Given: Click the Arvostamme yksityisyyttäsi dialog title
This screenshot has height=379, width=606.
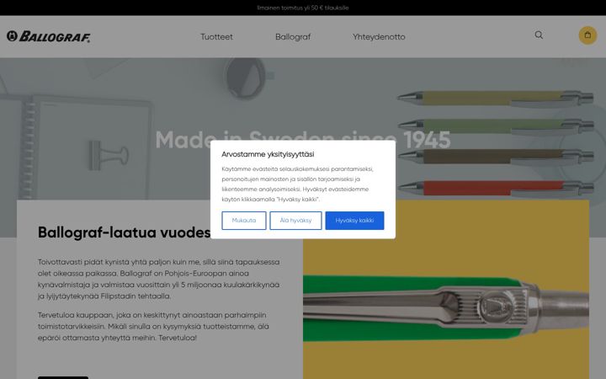Looking at the screenshot, I should [268, 154].
